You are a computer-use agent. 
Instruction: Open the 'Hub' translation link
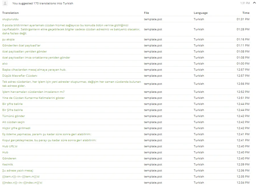tap(5, 152)
